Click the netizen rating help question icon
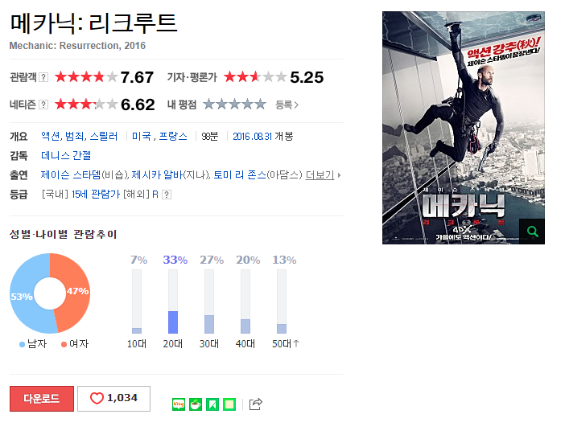565x447 pixels. pyautogui.click(x=43, y=105)
